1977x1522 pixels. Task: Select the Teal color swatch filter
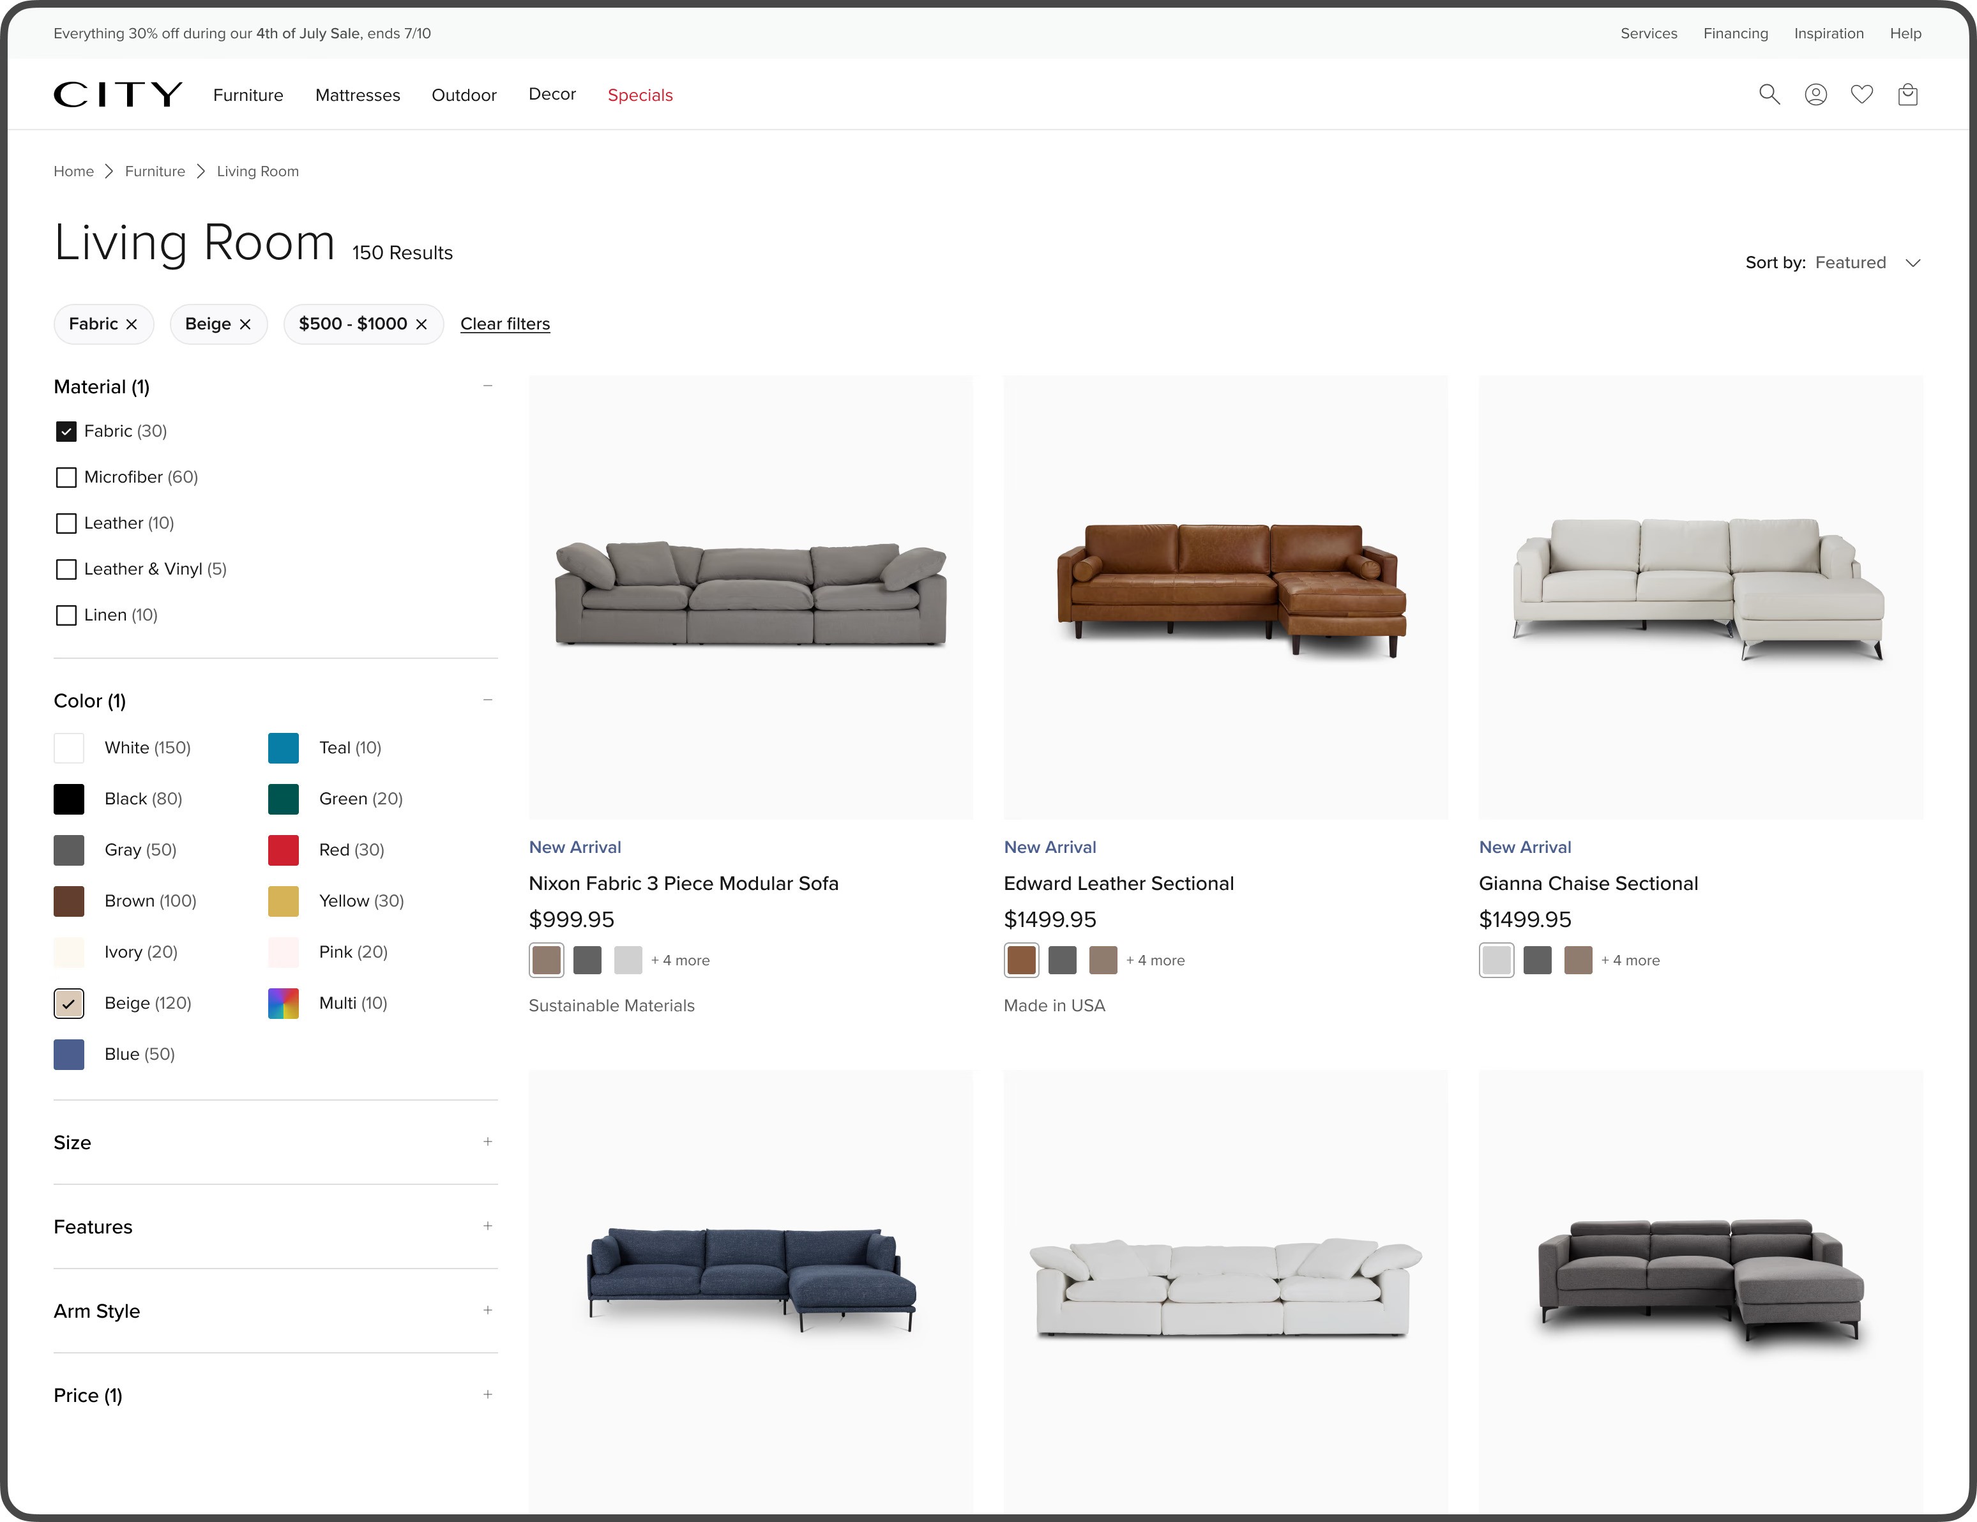[x=284, y=748]
